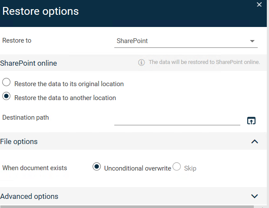The width and height of the screenshot is (269, 208).
Task: Choose Unconditional overwrite radio button
Action: click(97, 167)
